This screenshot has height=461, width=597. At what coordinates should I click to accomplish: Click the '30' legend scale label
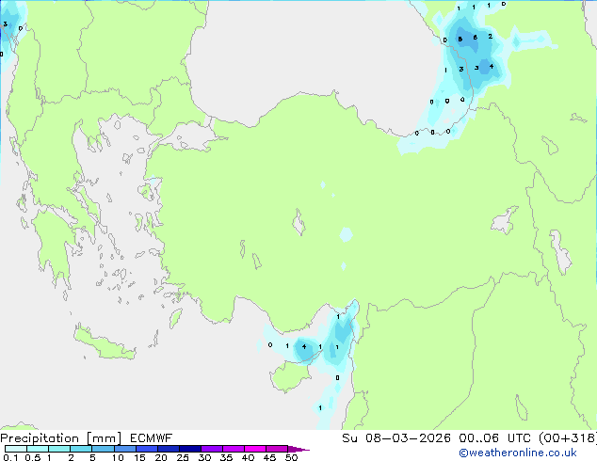coord(204,457)
